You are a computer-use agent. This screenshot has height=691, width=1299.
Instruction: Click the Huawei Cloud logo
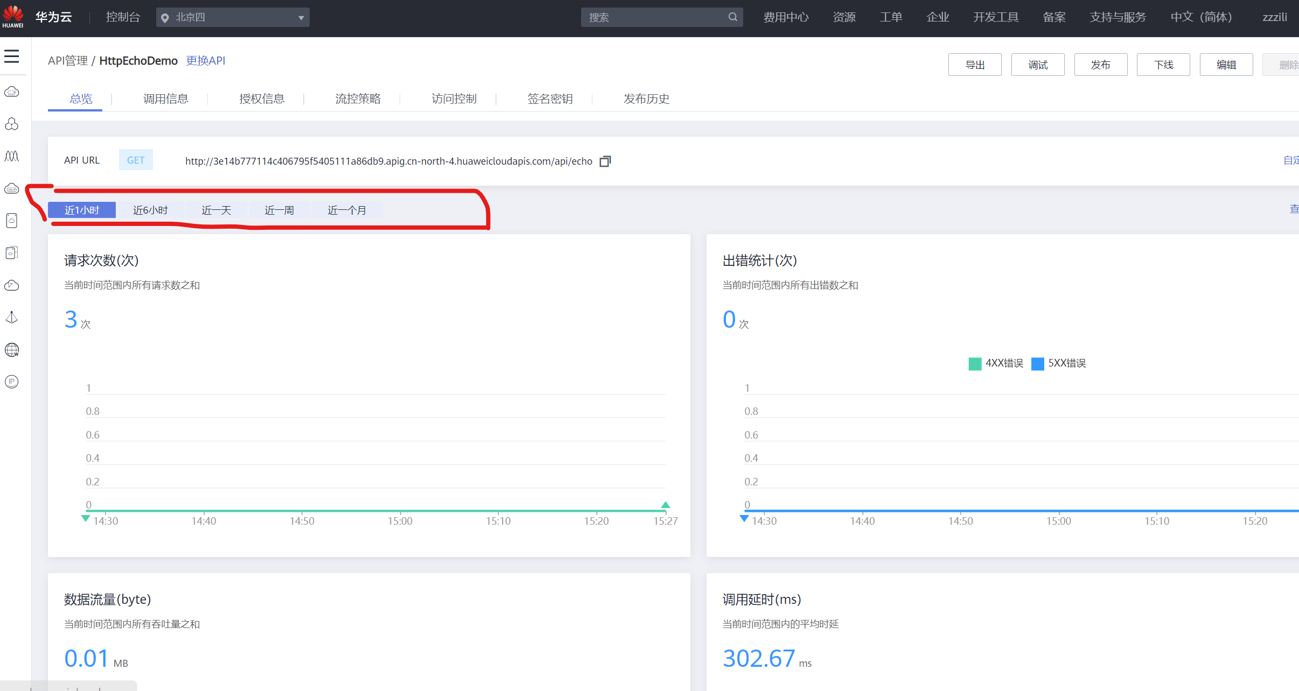coord(13,17)
